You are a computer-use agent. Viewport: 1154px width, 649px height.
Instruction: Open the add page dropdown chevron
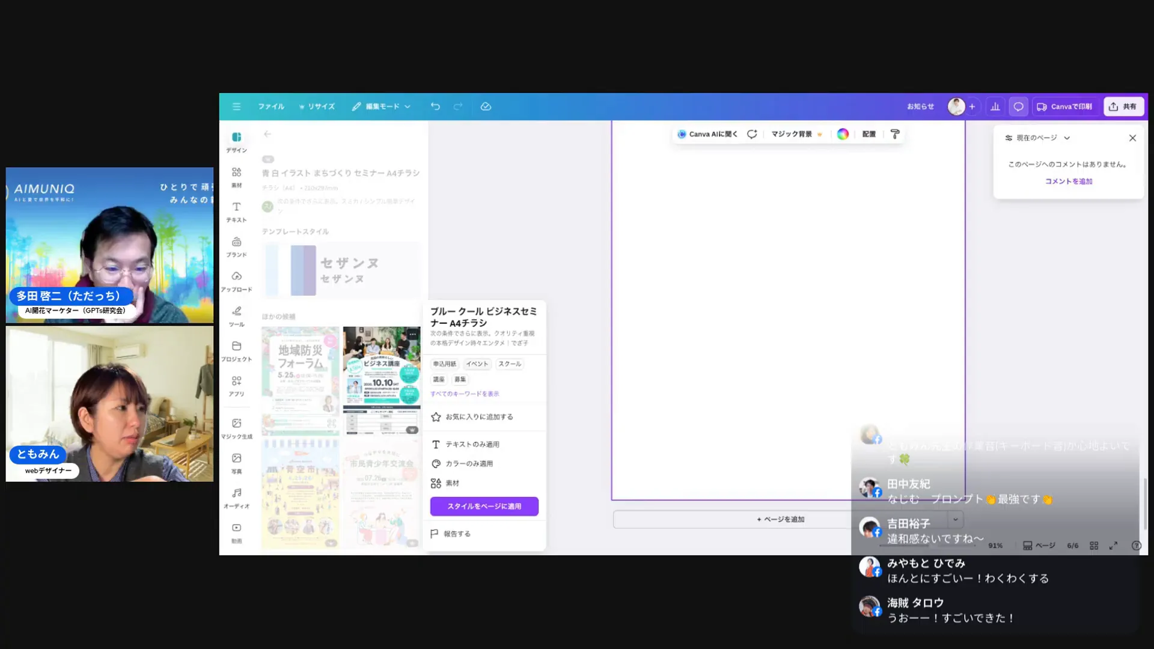[x=955, y=519]
